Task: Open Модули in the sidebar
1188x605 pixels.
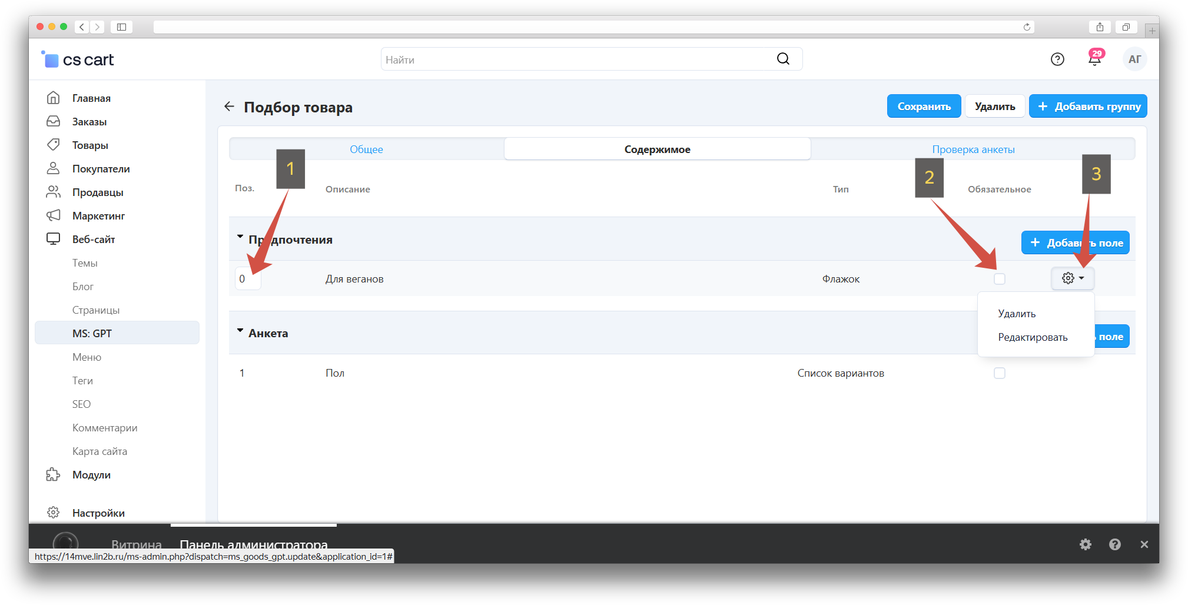Action: (91, 475)
